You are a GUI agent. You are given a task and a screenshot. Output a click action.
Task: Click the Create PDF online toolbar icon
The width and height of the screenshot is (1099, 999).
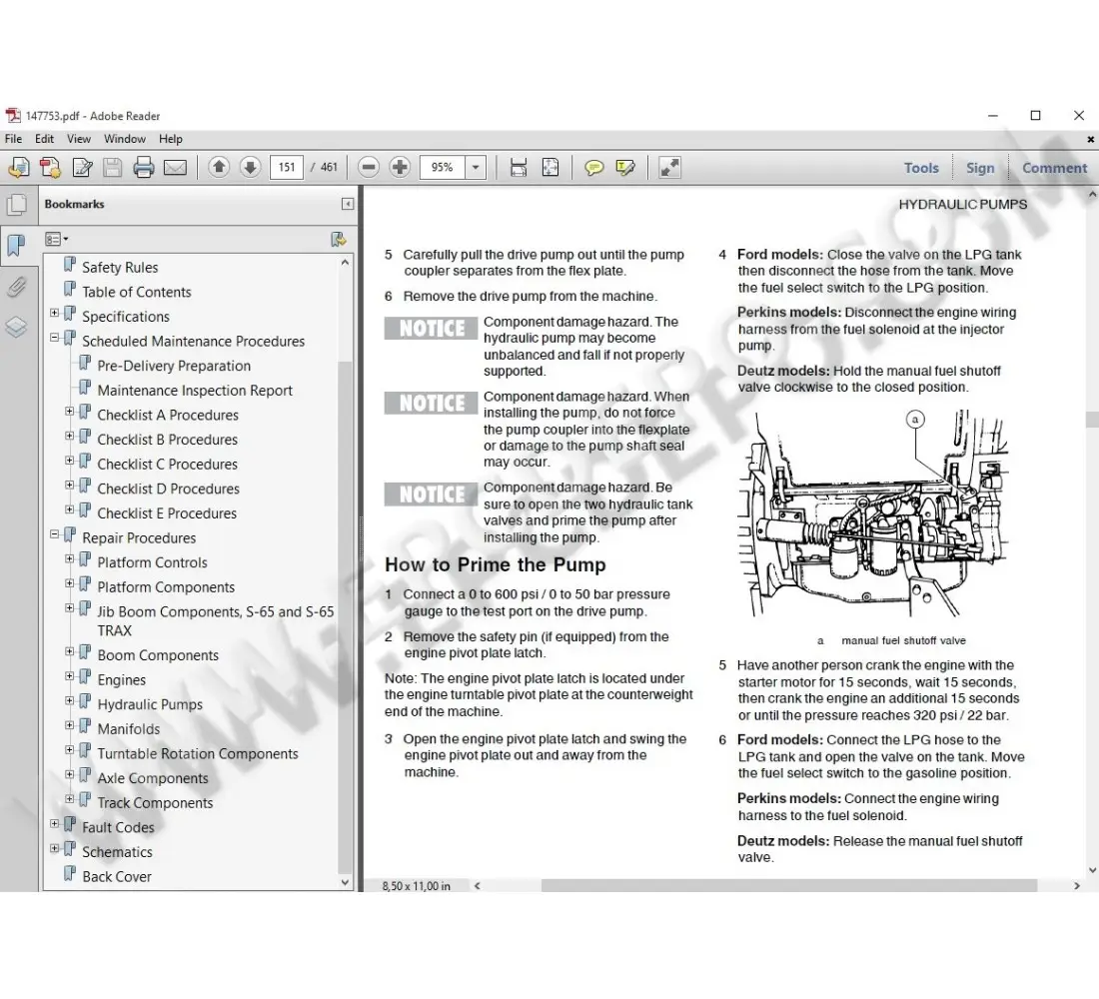18,168
